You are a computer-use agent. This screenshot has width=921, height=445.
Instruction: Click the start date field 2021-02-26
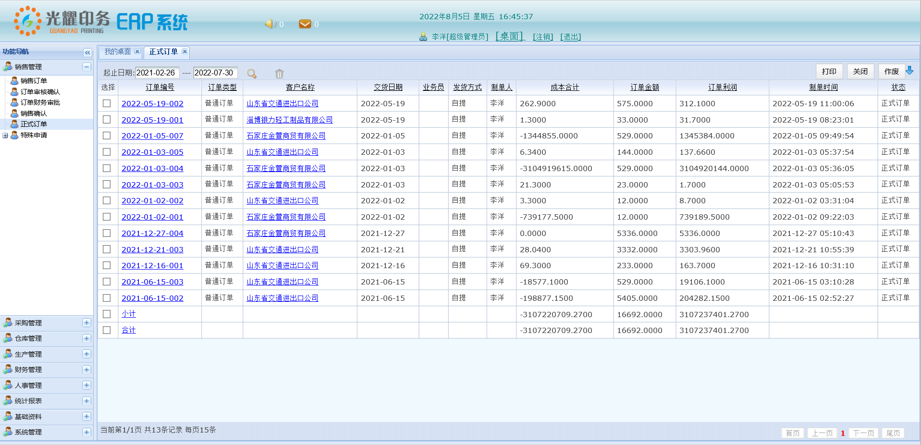point(157,73)
